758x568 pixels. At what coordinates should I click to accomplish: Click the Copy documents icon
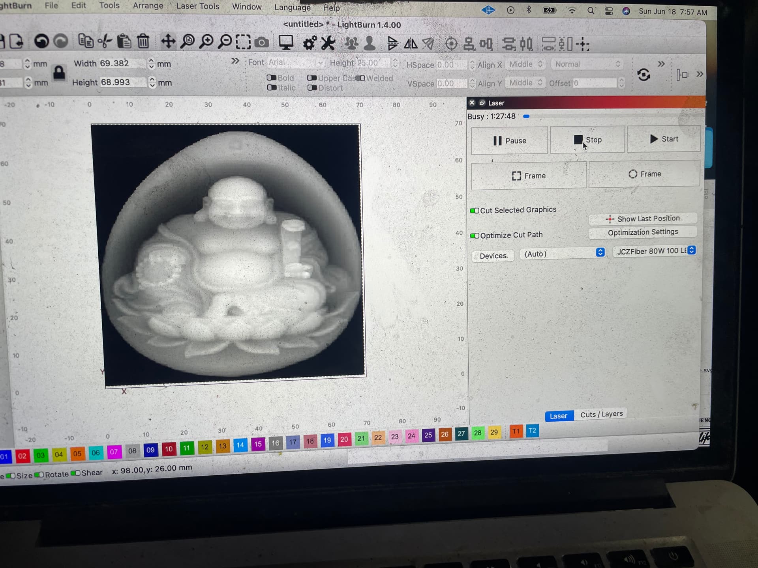(86, 41)
